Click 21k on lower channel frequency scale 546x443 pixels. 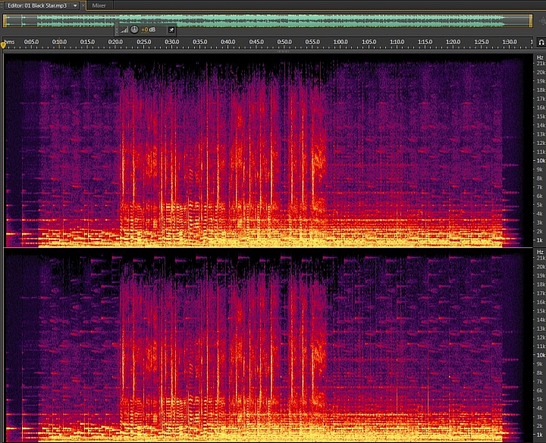[x=541, y=258]
